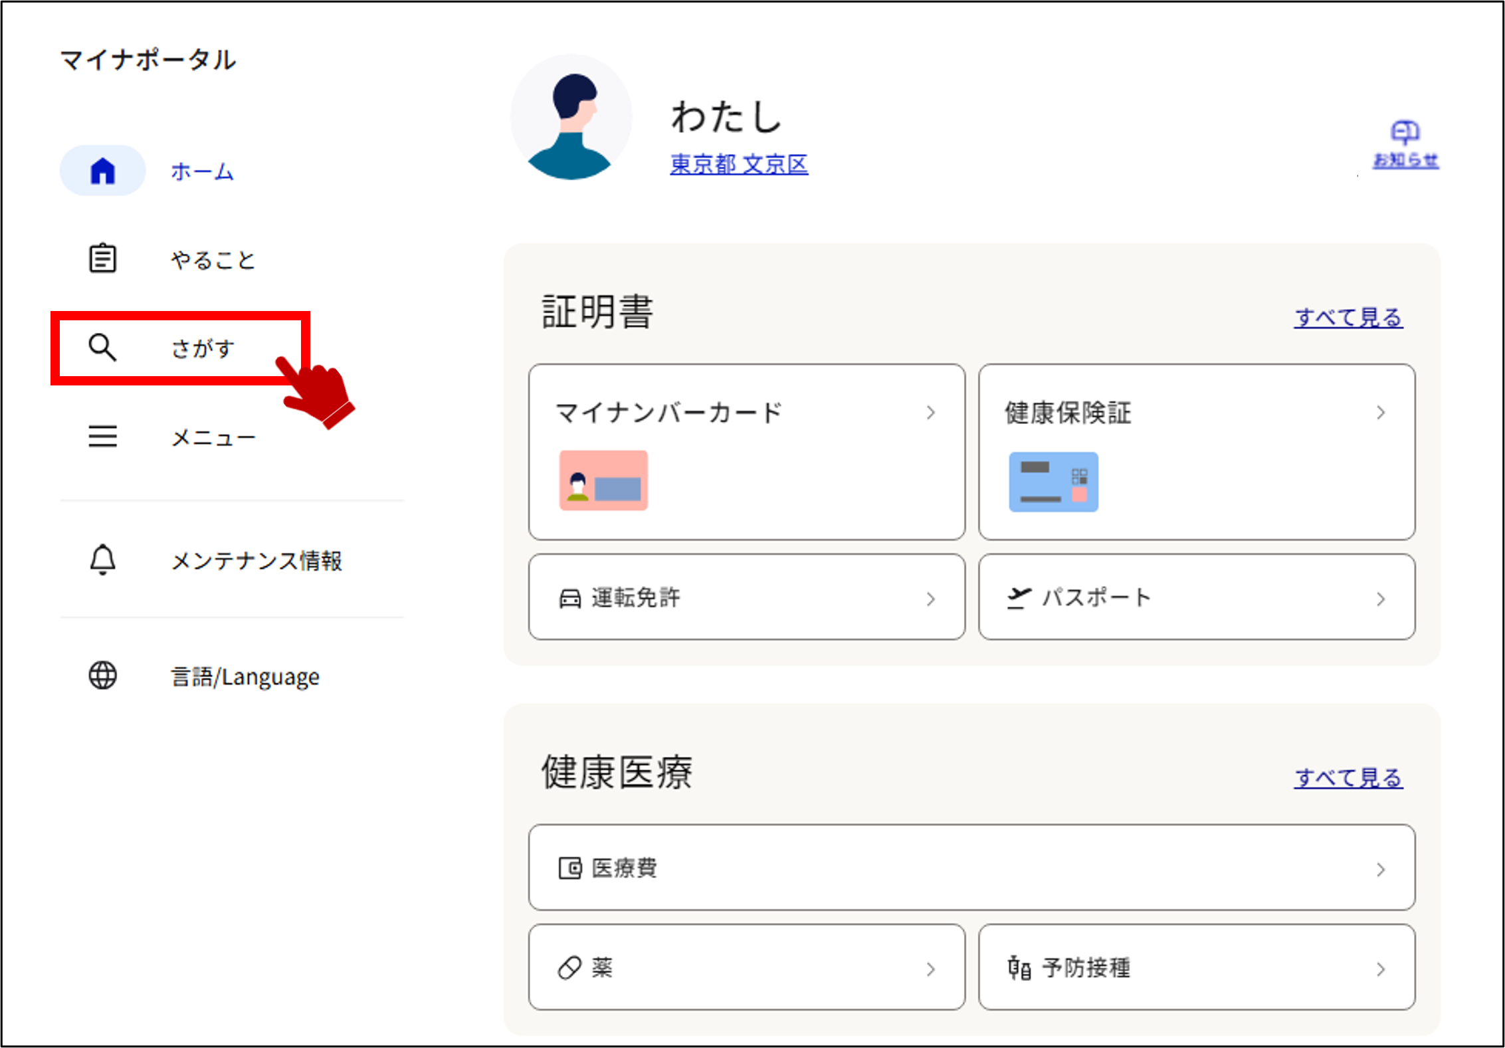
Task: Open the パスポート button
Action: (1197, 597)
